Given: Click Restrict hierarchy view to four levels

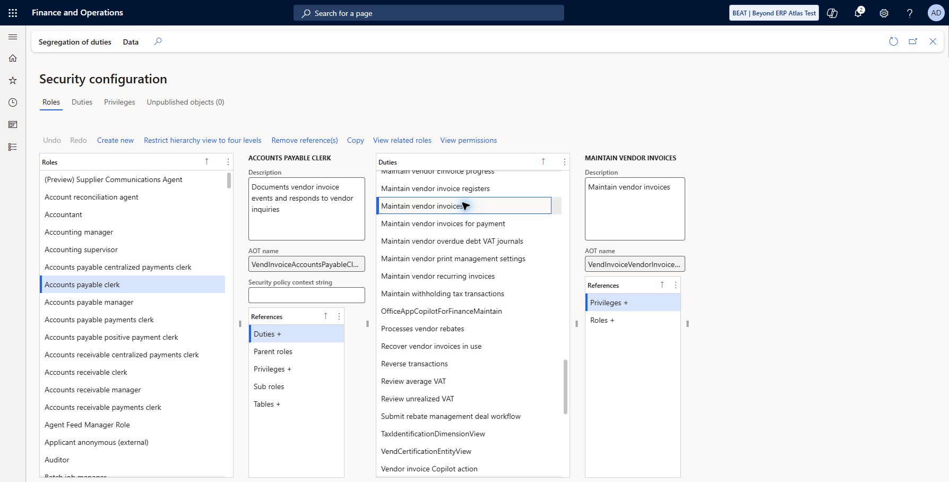Looking at the screenshot, I should [202, 140].
